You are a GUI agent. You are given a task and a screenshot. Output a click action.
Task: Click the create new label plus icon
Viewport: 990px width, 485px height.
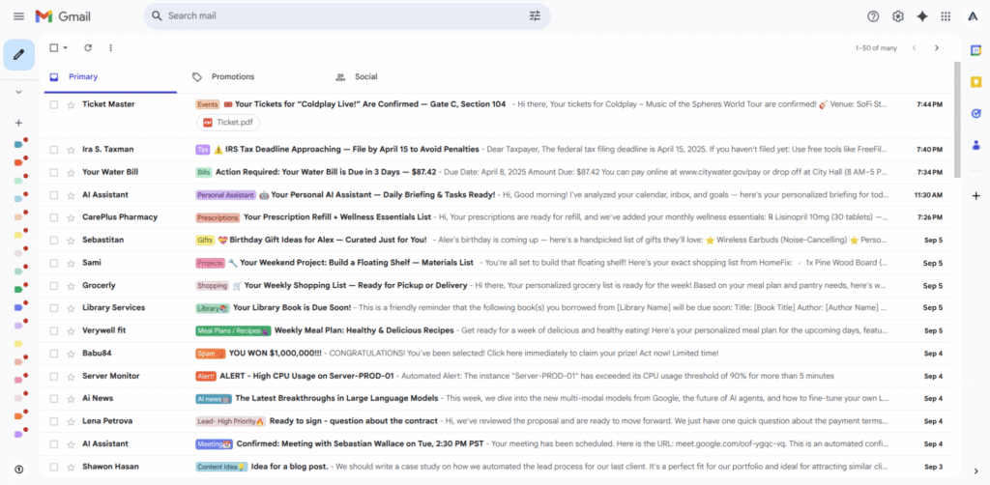coord(19,123)
